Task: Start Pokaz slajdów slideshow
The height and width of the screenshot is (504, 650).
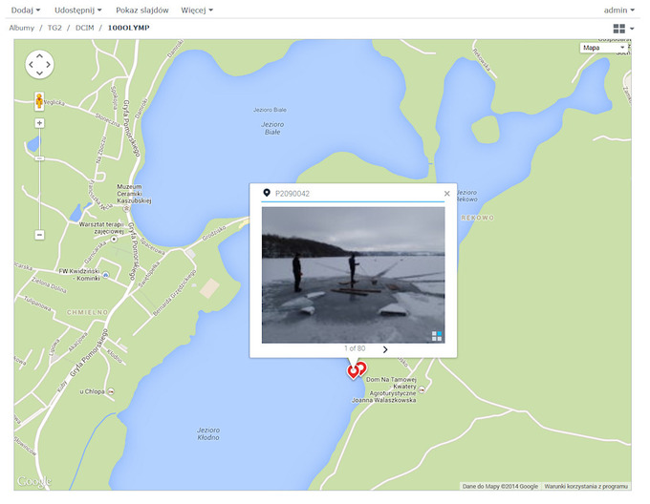Action: point(142,10)
